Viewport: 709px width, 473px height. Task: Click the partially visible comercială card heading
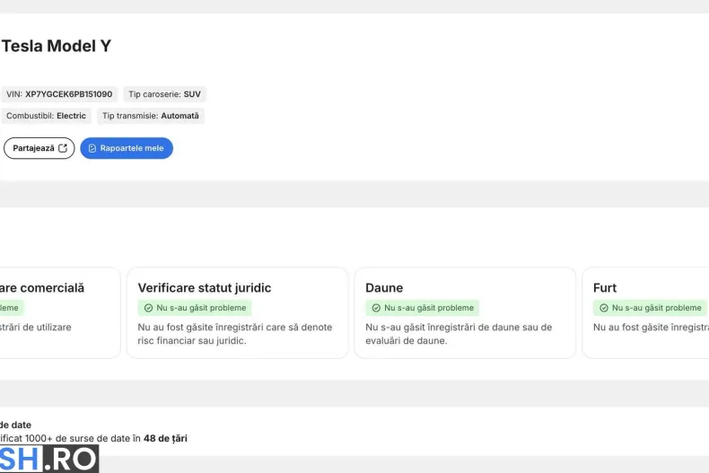tap(42, 288)
